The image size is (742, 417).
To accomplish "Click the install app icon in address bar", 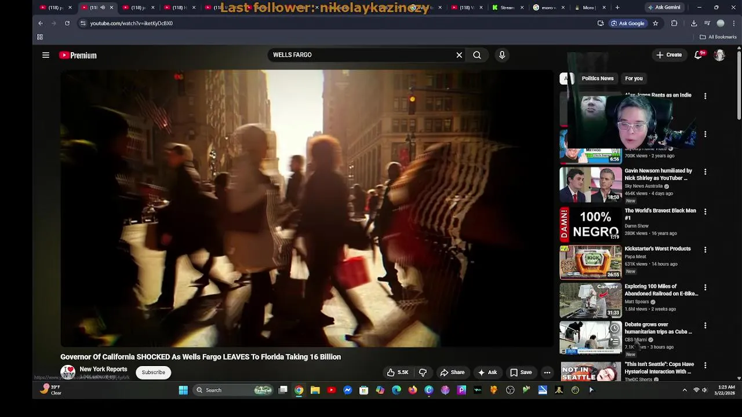I will point(601,23).
